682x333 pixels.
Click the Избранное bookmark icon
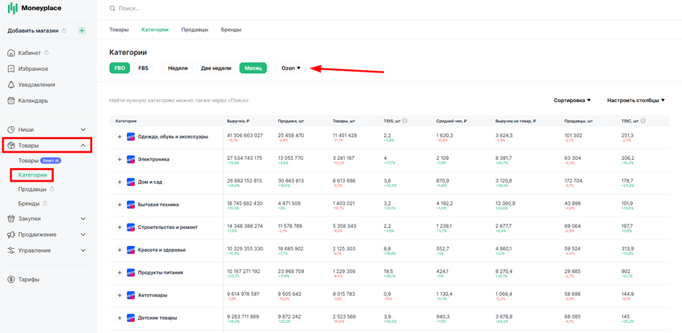coord(12,69)
